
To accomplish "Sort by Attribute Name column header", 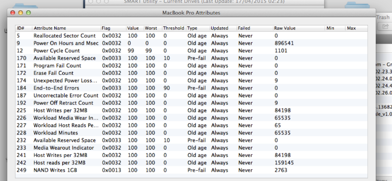I will tap(66, 28).
